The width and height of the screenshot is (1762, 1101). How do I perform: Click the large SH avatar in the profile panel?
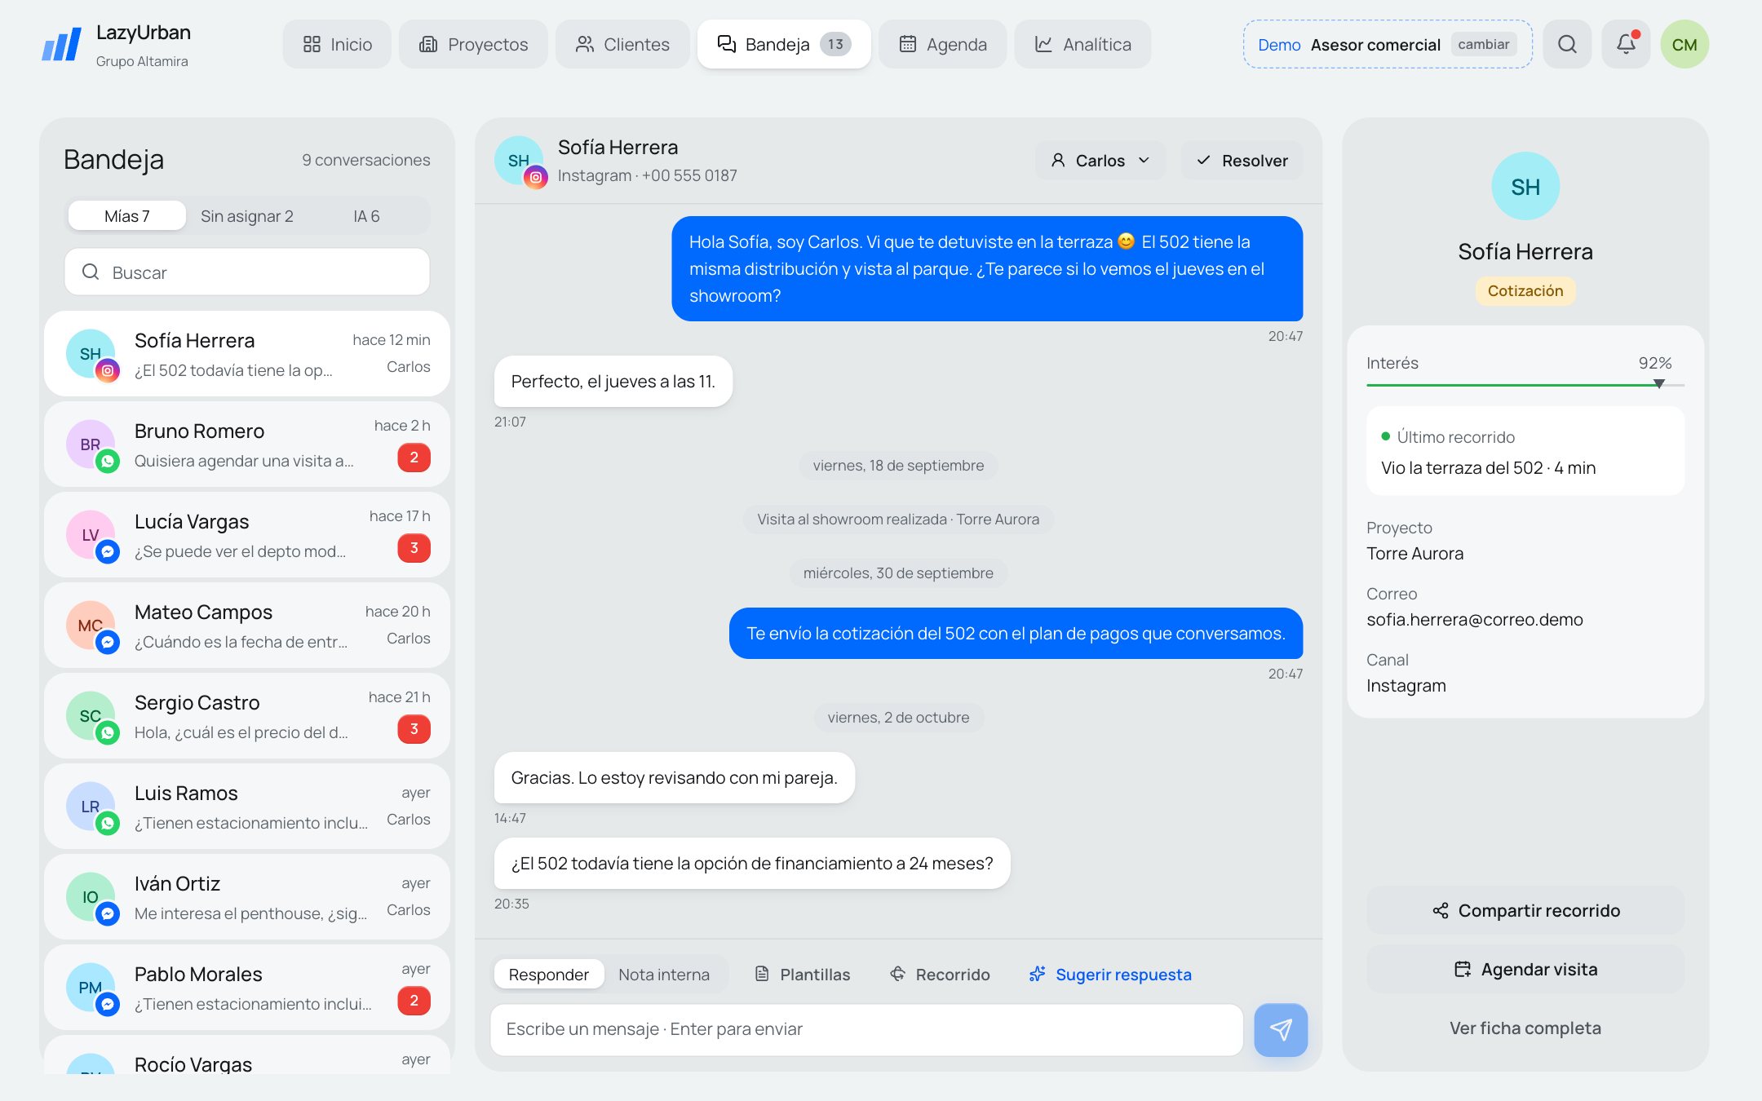(1525, 187)
